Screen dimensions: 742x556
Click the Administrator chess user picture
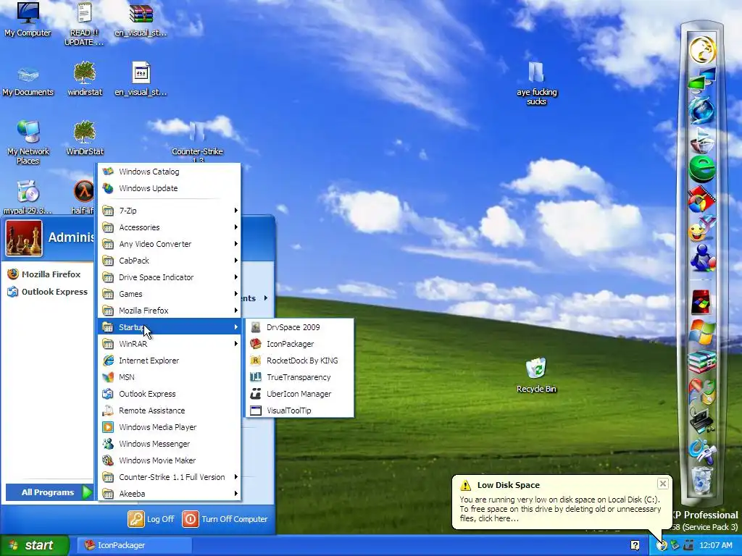click(24, 238)
